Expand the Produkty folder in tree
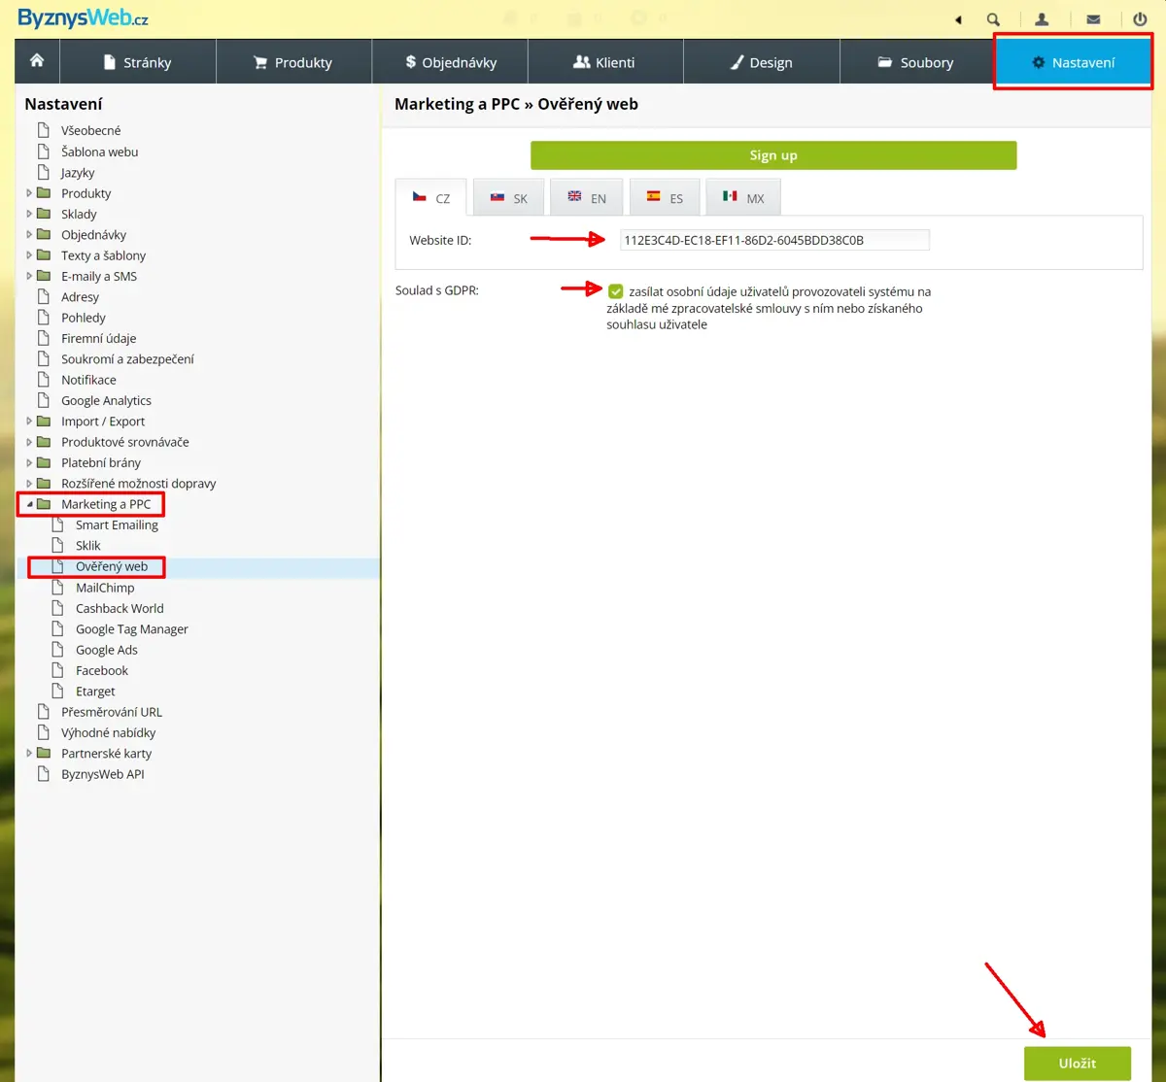The image size is (1166, 1082). click(x=29, y=193)
